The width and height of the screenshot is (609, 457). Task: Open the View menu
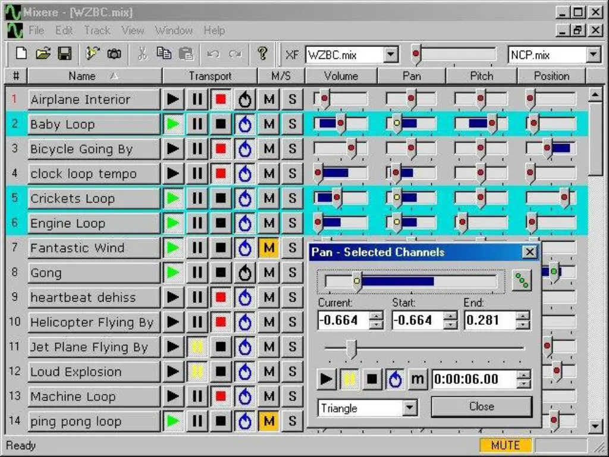pos(133,30)
